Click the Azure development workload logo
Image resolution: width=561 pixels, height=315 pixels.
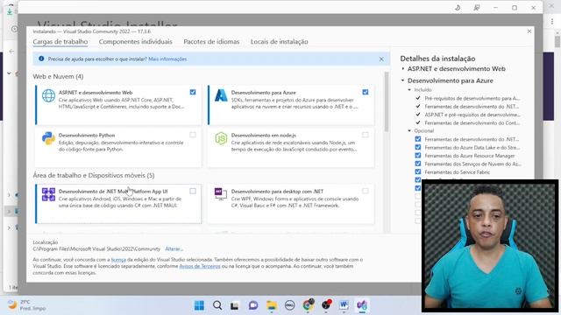click(221, 95)
